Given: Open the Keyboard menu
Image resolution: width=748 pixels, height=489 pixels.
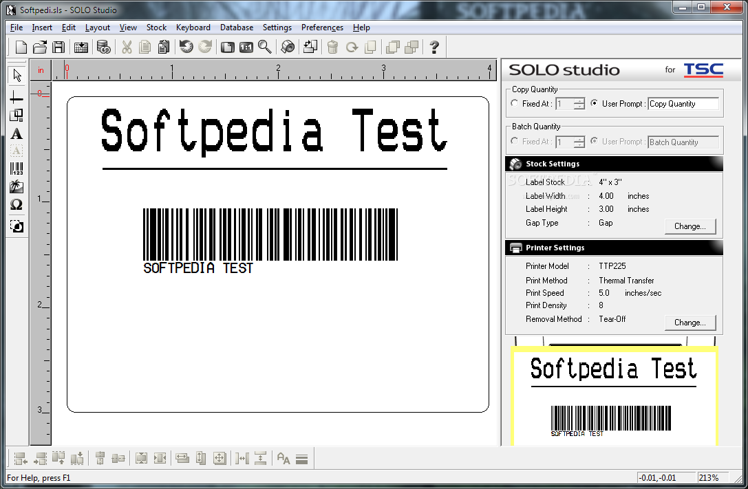Looking at the screenshot, I should (x=193, y=28).
